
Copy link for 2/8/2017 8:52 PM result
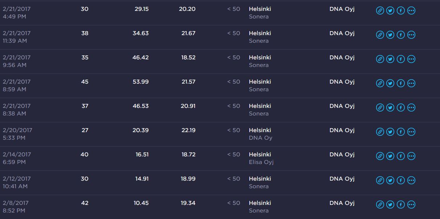point(380,205)
